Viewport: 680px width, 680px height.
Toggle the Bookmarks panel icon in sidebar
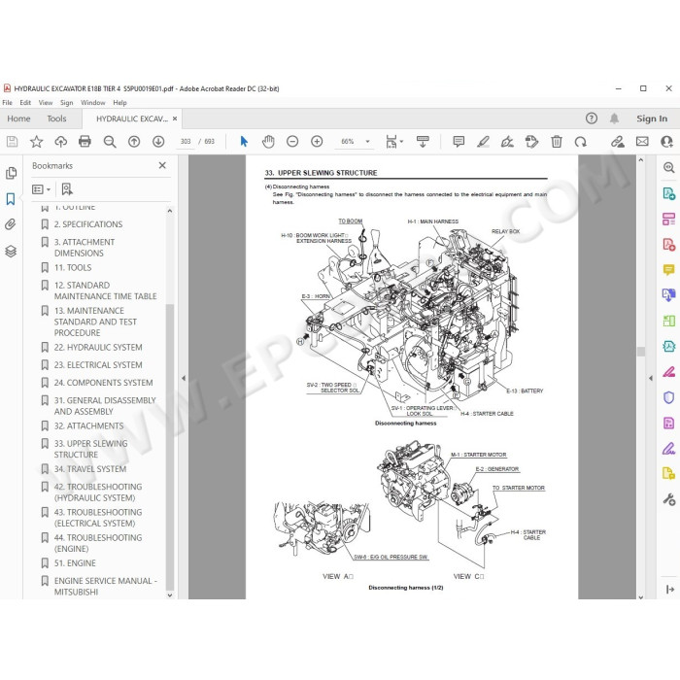click(x=11, y=199)
